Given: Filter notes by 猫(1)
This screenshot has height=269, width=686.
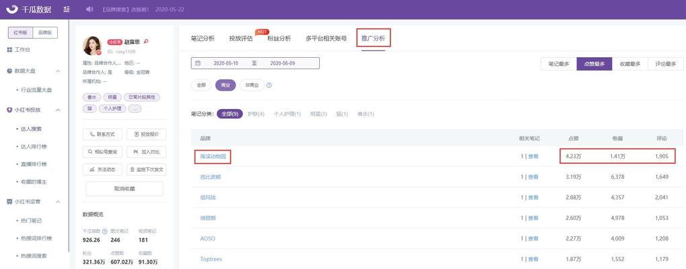Looking at the screenshot, I should [342, 114].
